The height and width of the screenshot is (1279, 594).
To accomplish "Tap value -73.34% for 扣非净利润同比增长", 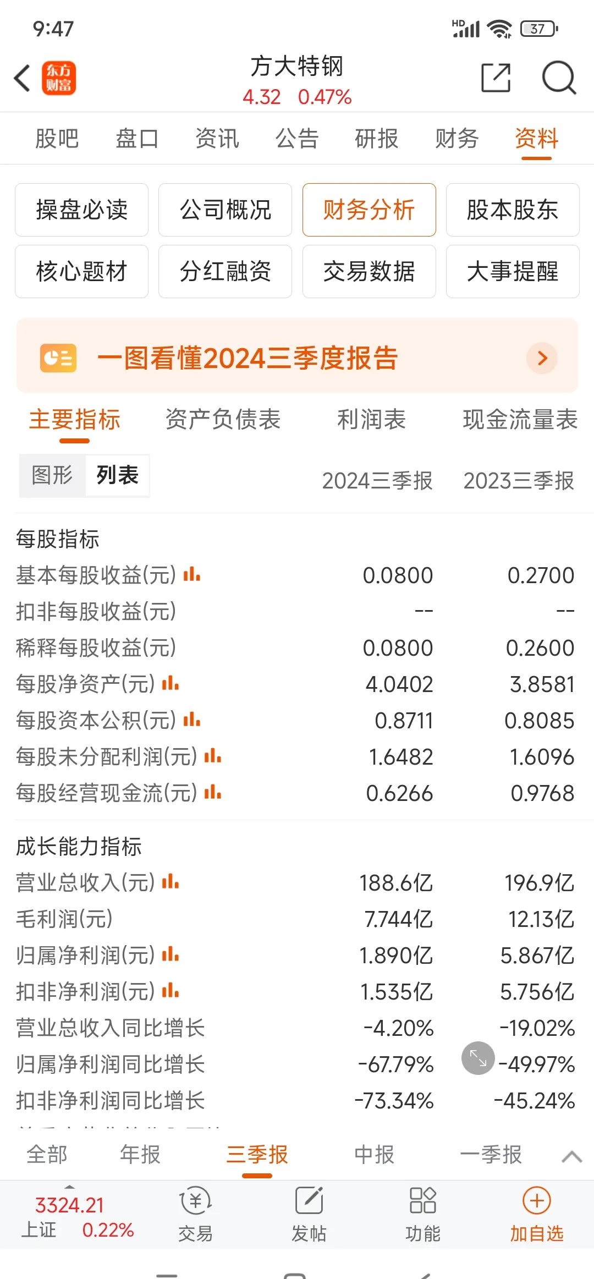I will coord(394,1101).
